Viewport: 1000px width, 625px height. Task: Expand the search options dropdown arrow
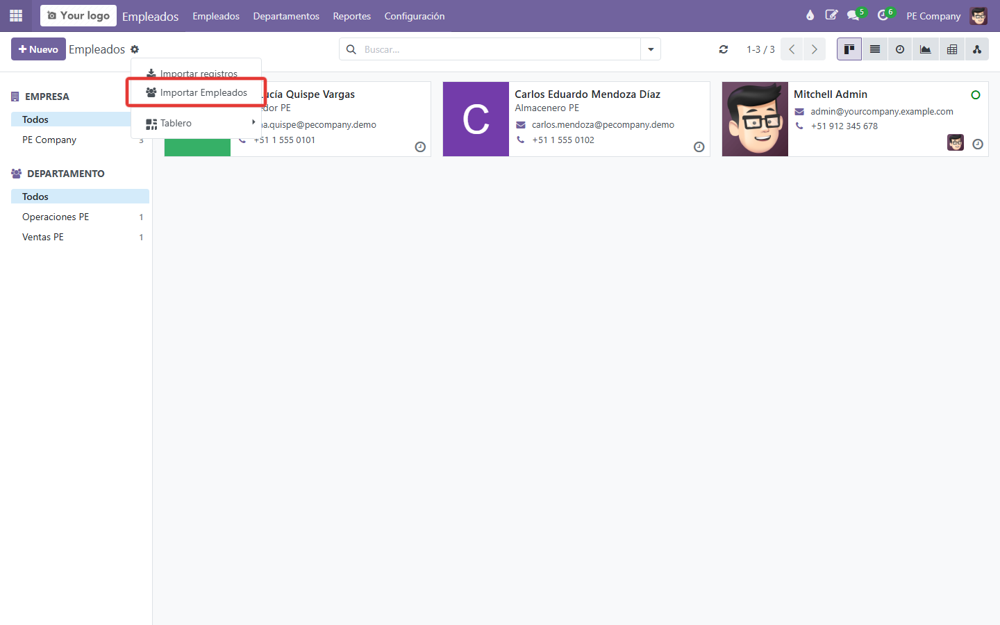click(x=651, y=49)
